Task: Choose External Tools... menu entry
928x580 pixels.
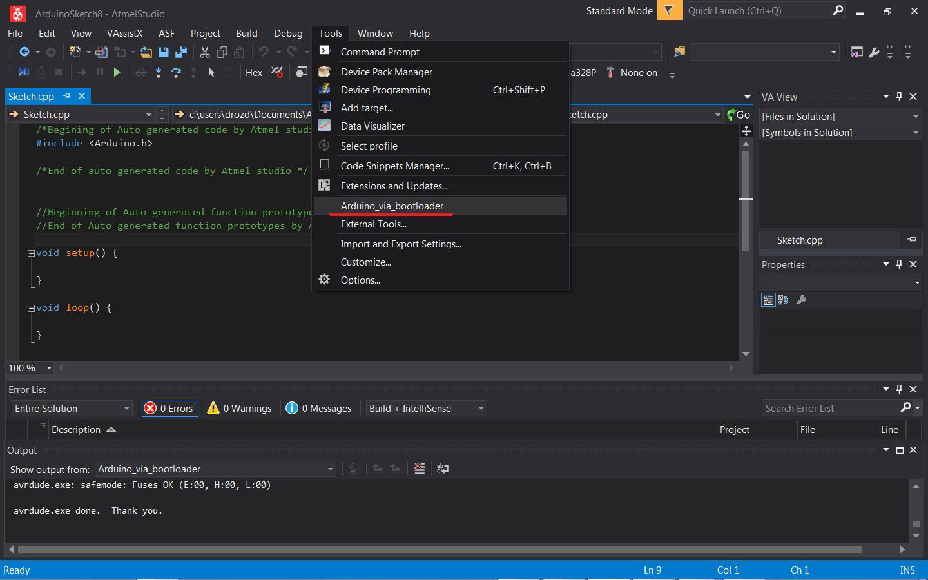Action: [x=440, y=224]
